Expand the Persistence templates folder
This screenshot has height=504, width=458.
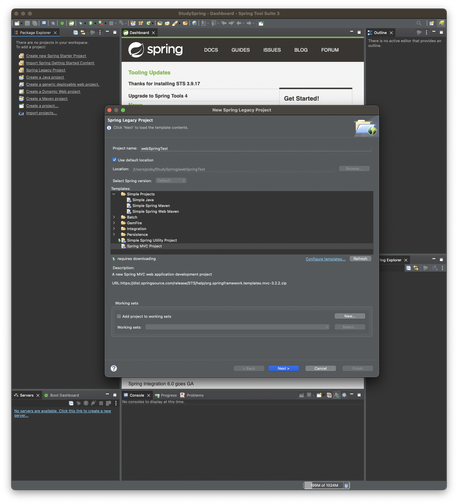click(114, 234)
